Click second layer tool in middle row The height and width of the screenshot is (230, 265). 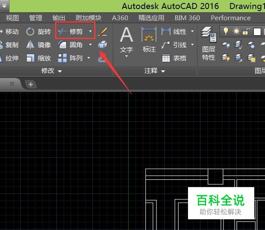tap(238, 45)
